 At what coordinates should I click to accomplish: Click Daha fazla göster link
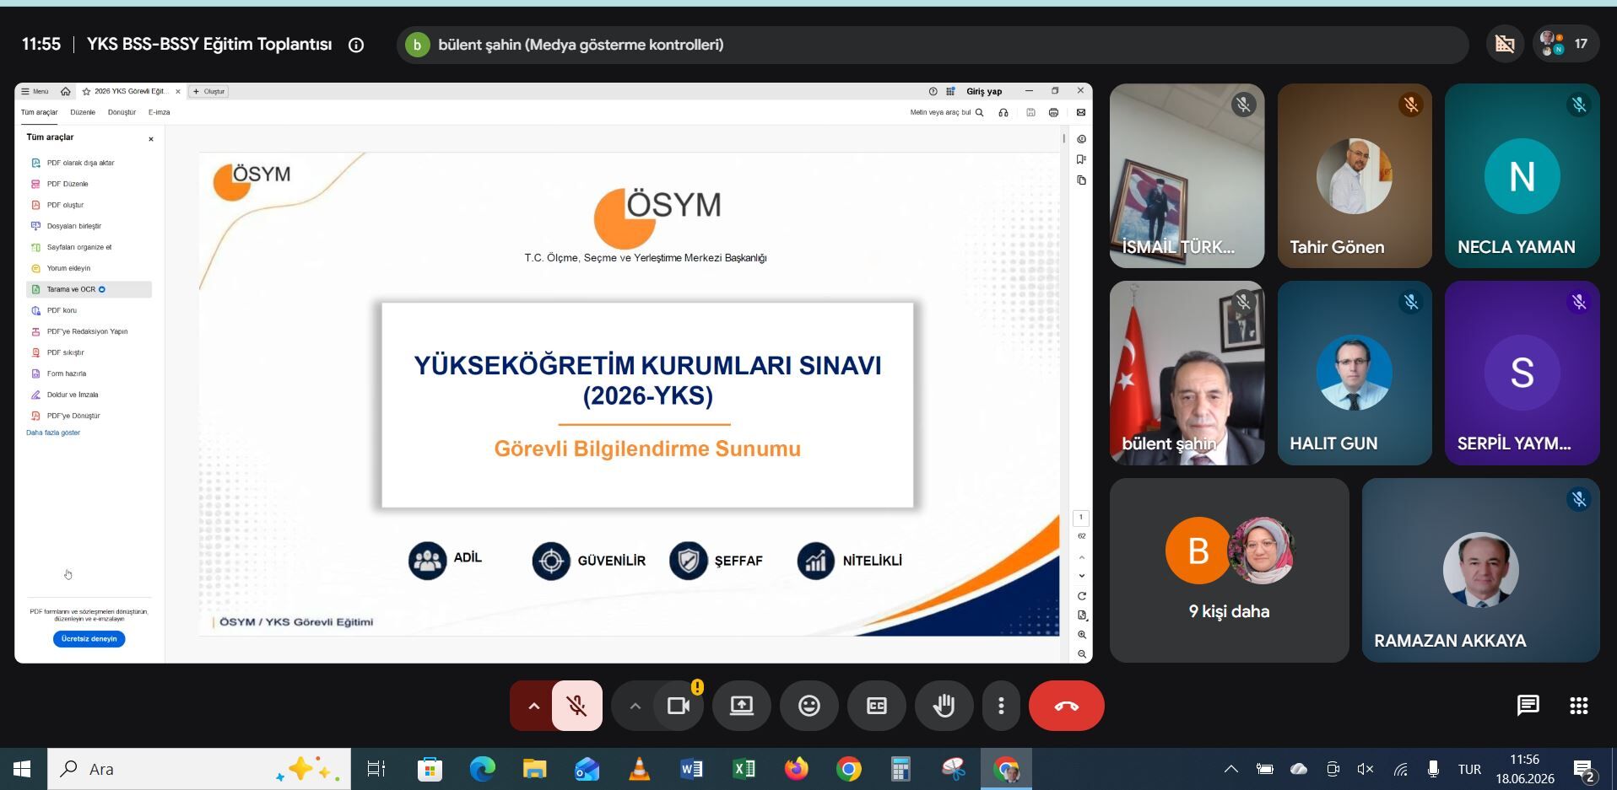(x=53, y=433)
